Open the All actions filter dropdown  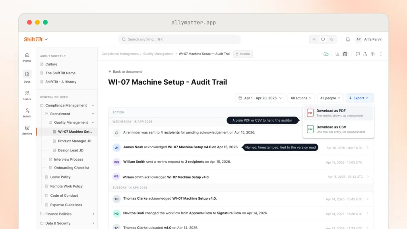[301, 98]
